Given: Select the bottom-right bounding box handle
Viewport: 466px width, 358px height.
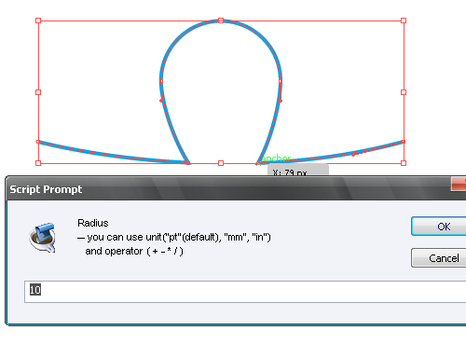Looking at the screenshot, I should (x=404, y=163).
